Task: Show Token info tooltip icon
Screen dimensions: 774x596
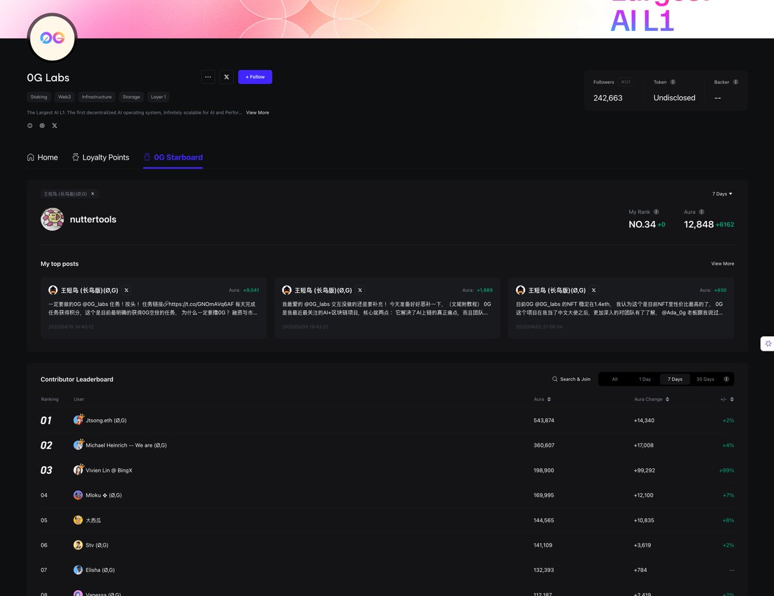Action: (673, 82)
